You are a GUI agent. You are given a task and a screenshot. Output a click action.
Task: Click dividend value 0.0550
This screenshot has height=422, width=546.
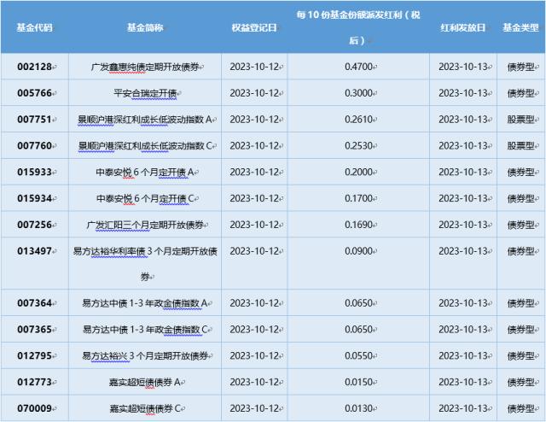coord(358,355)
